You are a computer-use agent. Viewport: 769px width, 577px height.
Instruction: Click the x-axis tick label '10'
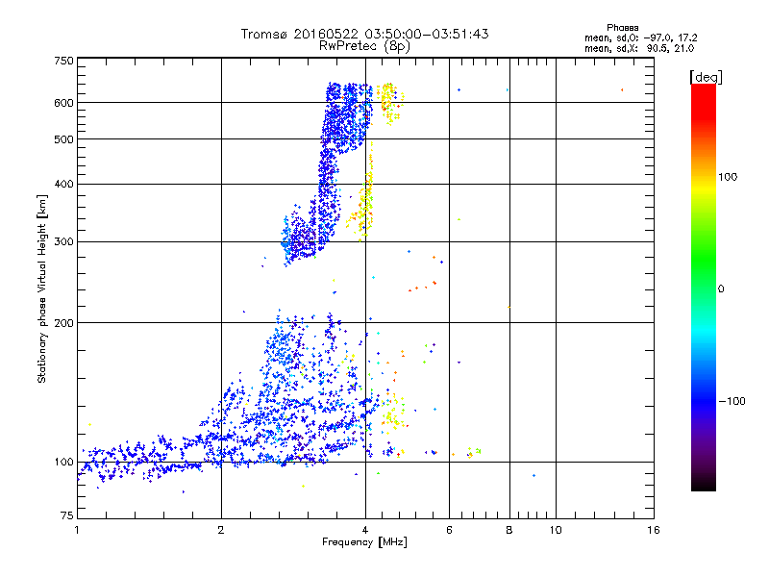click(556, 530)
